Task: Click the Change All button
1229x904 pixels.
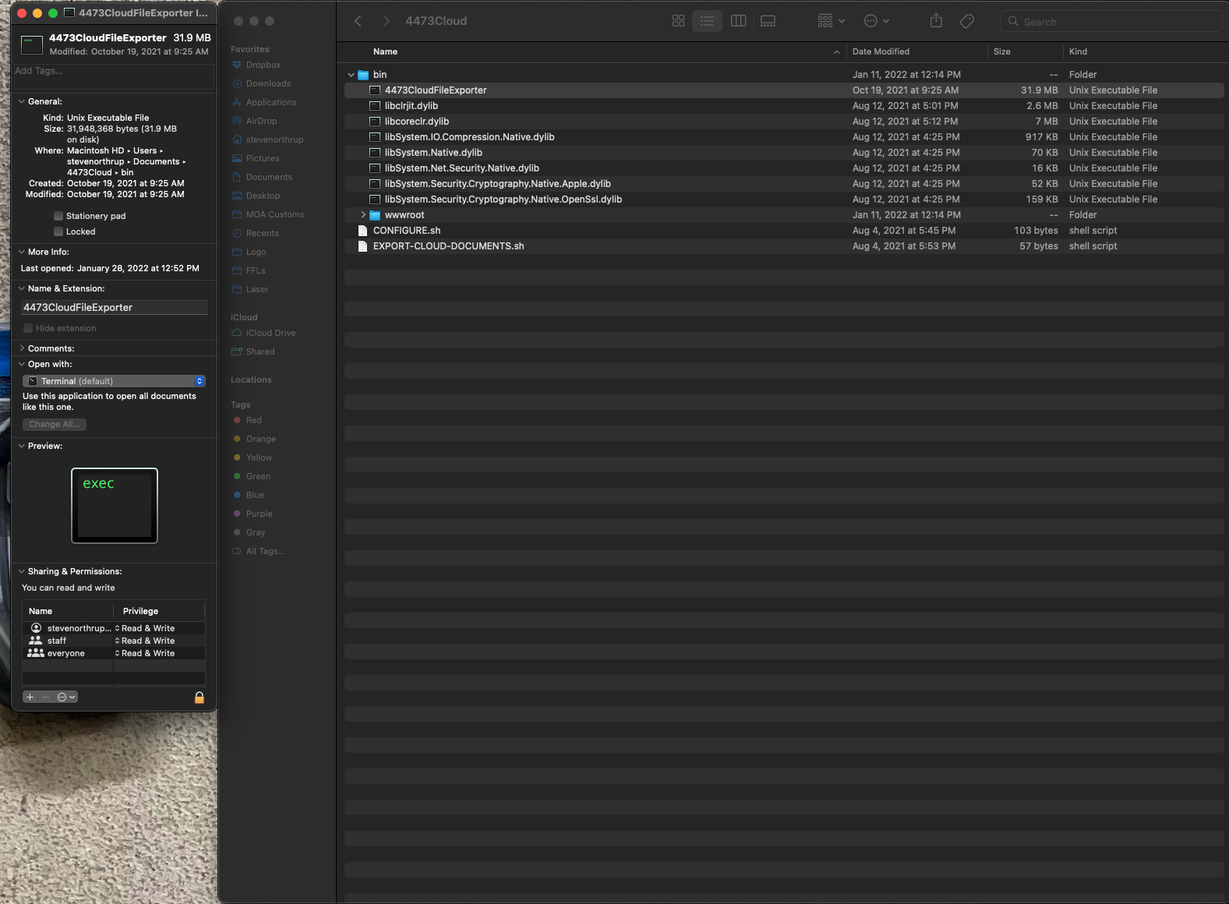Action: point(54,424)
